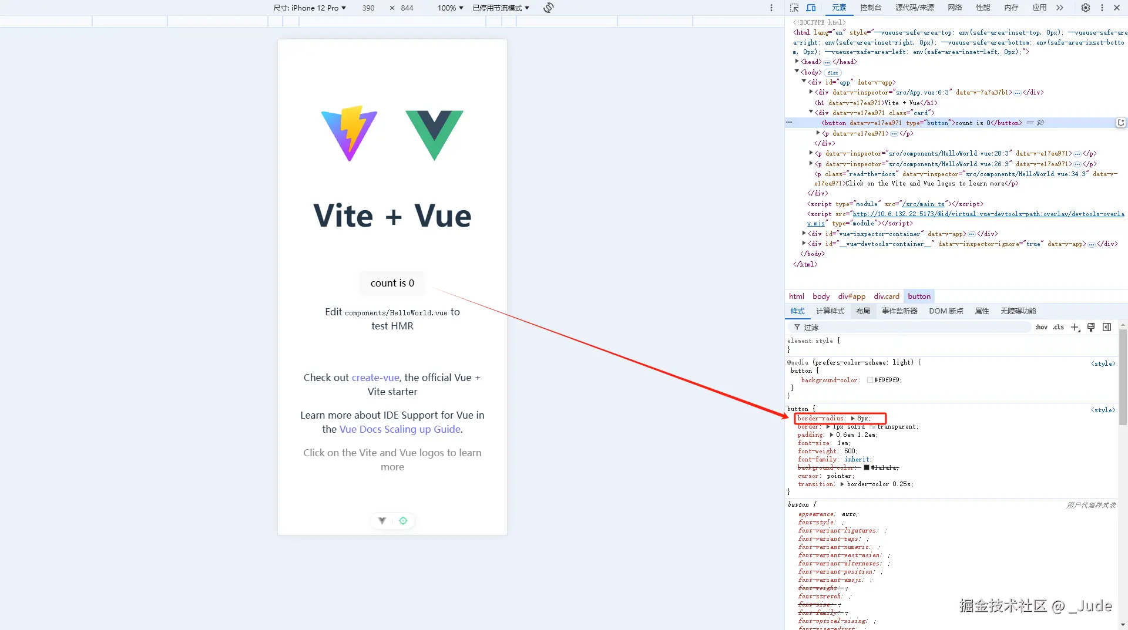
Task: Click the Vue logo on page
Action: (x=434, y=135)
